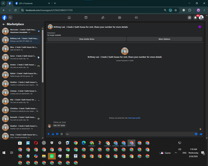This screenshot has height=166, width=208.
Task: Open emoji picker in message field
Action: [196, 134]
